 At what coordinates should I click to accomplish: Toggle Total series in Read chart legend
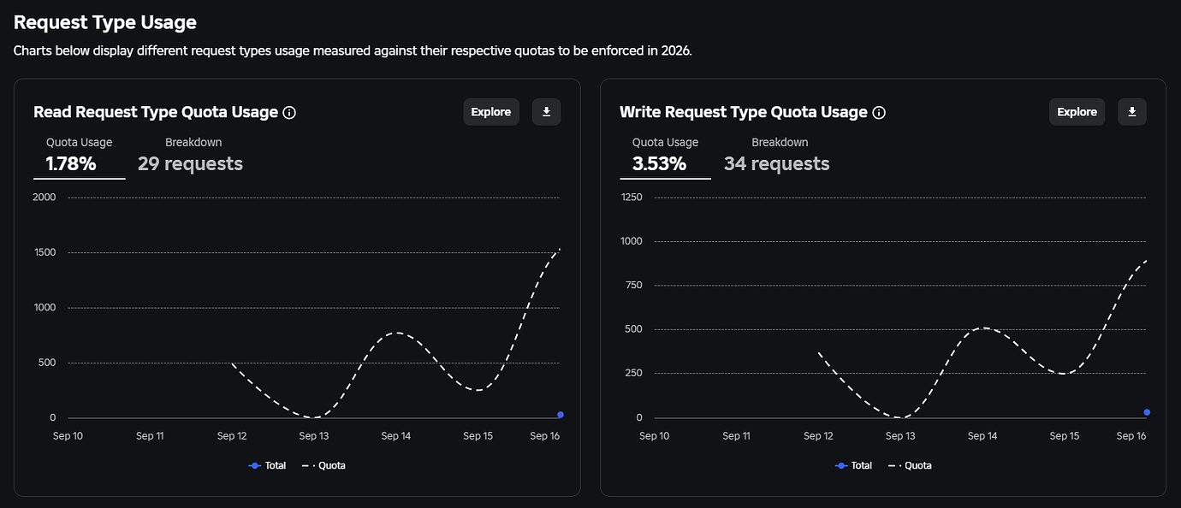click(x=267, y=465)
